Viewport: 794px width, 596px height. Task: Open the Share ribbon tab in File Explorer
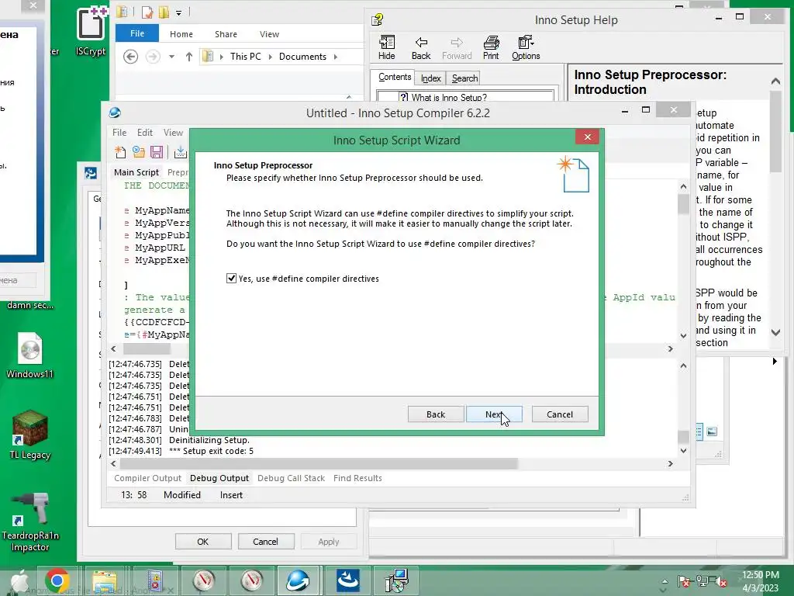pos(226,34)
